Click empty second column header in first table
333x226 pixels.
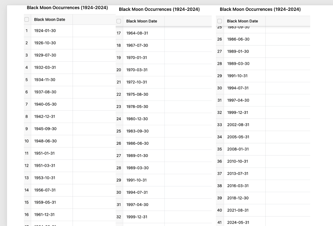(x=94, y=20)
